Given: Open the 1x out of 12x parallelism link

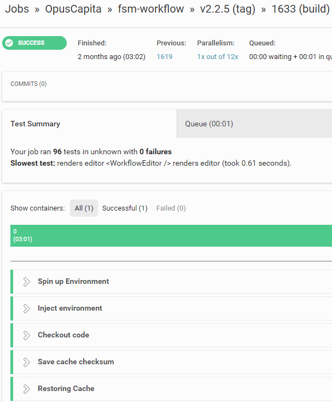Looking at the screenshot, I should [x=218, y=57].
